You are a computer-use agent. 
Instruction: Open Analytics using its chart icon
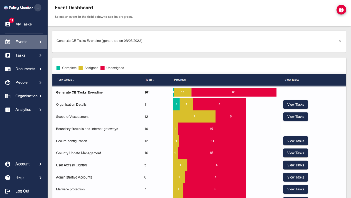[8, 109]
